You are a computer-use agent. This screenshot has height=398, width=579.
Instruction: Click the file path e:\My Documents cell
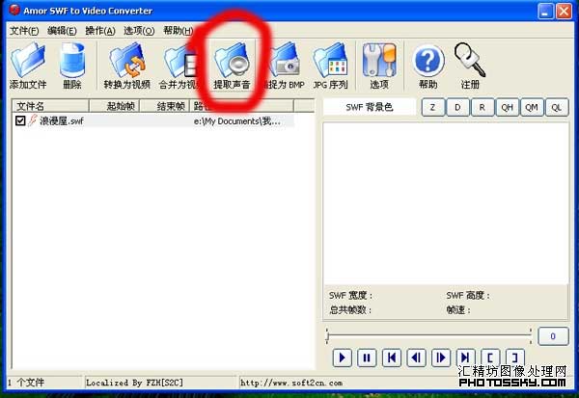237,121
